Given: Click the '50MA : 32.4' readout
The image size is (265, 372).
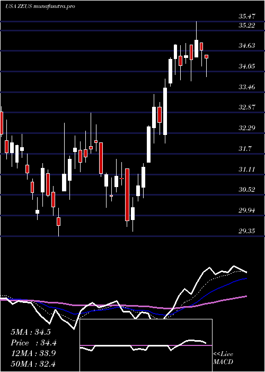Looking at the screenshot, I should pyautogui.click(x=33, y=364).
